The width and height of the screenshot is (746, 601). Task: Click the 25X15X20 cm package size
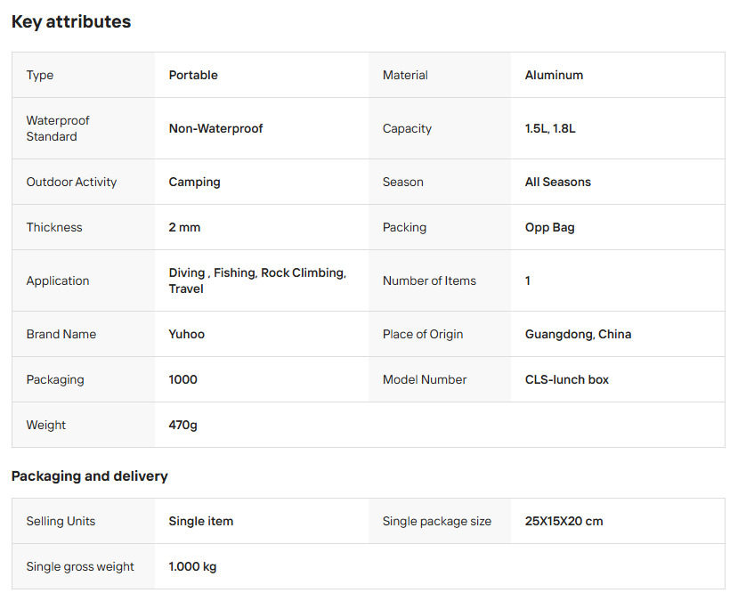(564, 522)
